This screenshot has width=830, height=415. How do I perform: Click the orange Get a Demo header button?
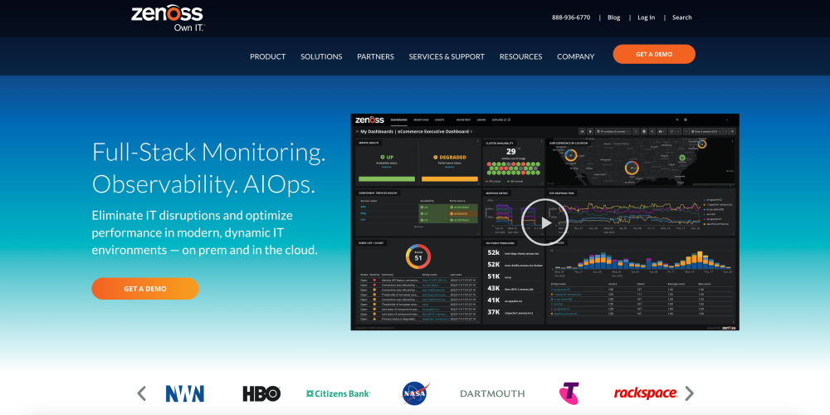pyautogui.click(x=654, y=54)
